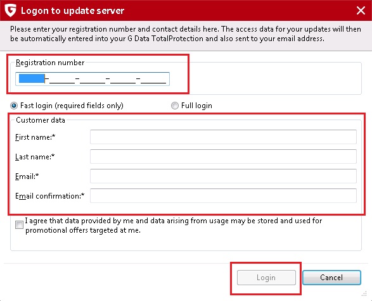Click the second registration number segment
The height and width of the screenshot is (301, 372).
tap(62, 79)
